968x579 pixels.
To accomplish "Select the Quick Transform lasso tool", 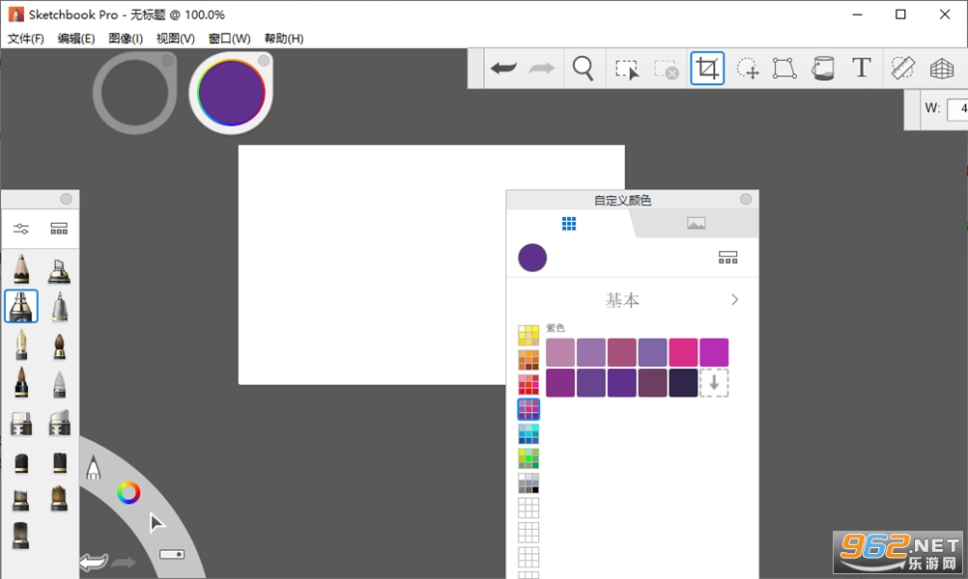I will click(747, 69).
